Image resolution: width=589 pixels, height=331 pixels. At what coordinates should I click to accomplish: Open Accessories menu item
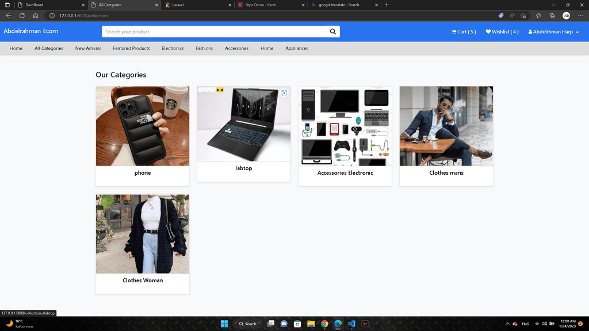[x=236, y=48]
